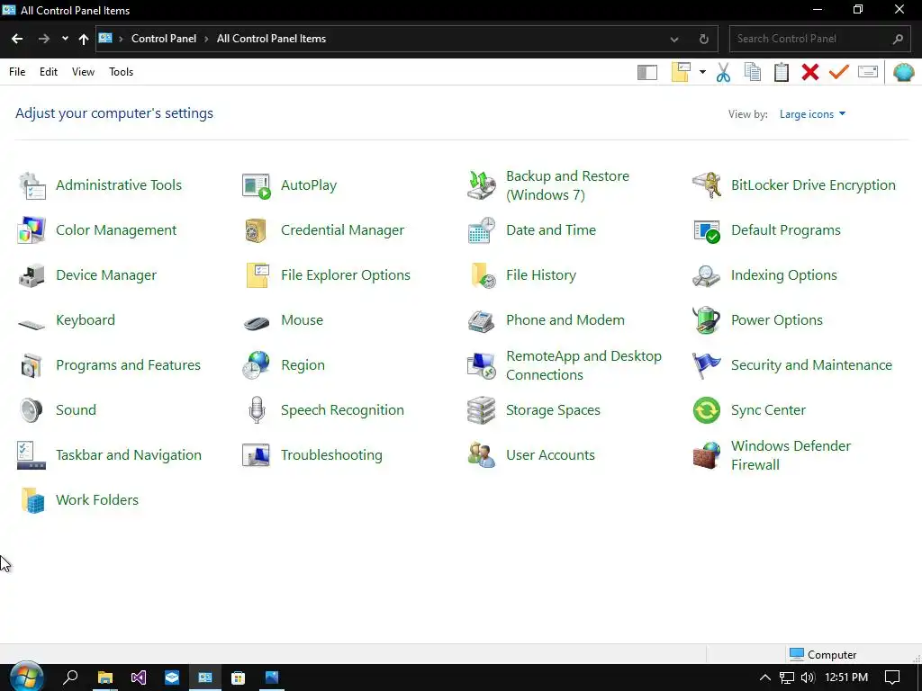The image size is (922, 691).
Task: Click the orange checkmark Properties icon
Action: click(839, 72)
